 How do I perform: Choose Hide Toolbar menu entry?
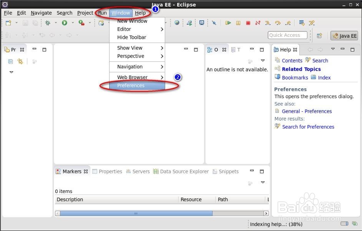click(x=137, y=37)
